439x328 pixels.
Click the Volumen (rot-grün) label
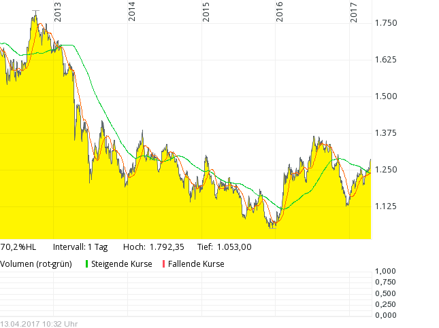coord(37,263)
